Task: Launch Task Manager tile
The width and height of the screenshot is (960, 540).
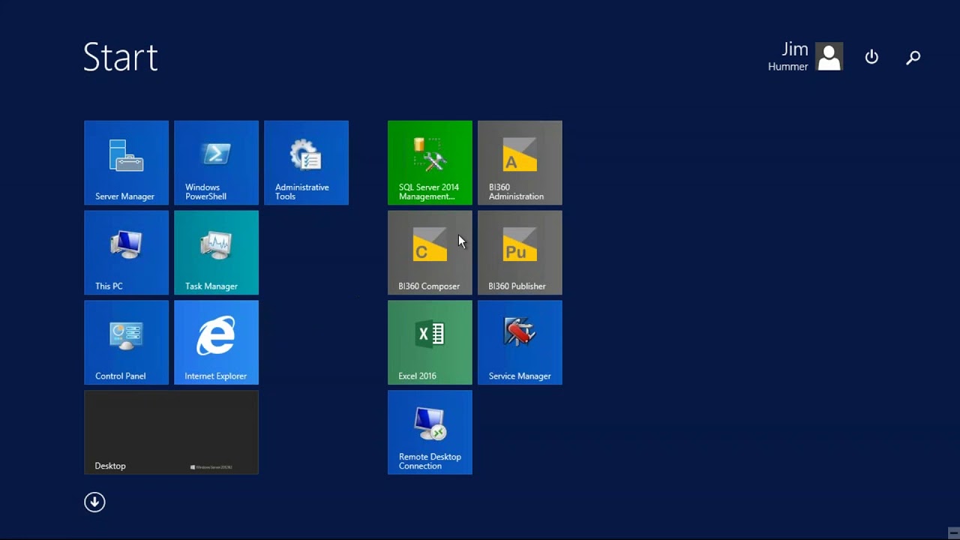Action: click(216, 253)
